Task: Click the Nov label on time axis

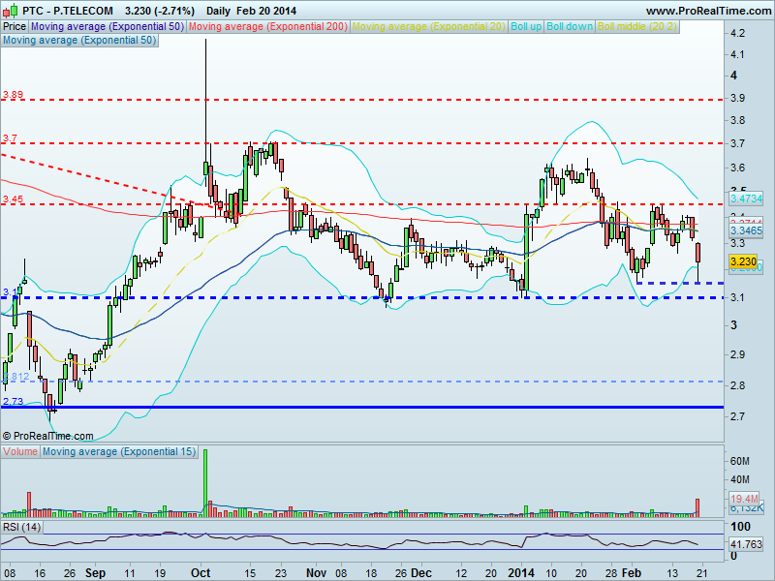Action: pyautogui.click(x=317, y=573)
